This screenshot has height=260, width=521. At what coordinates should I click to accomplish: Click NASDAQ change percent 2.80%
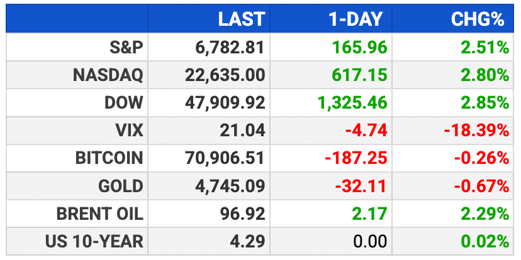(x=485, y=75)
